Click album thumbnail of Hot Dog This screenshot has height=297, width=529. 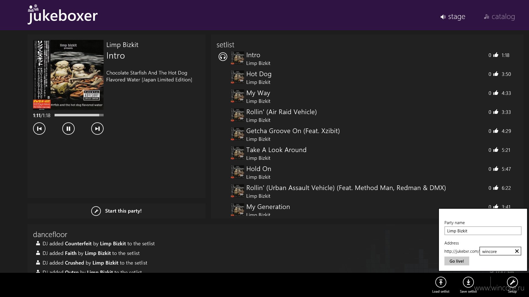pos(237,77)
